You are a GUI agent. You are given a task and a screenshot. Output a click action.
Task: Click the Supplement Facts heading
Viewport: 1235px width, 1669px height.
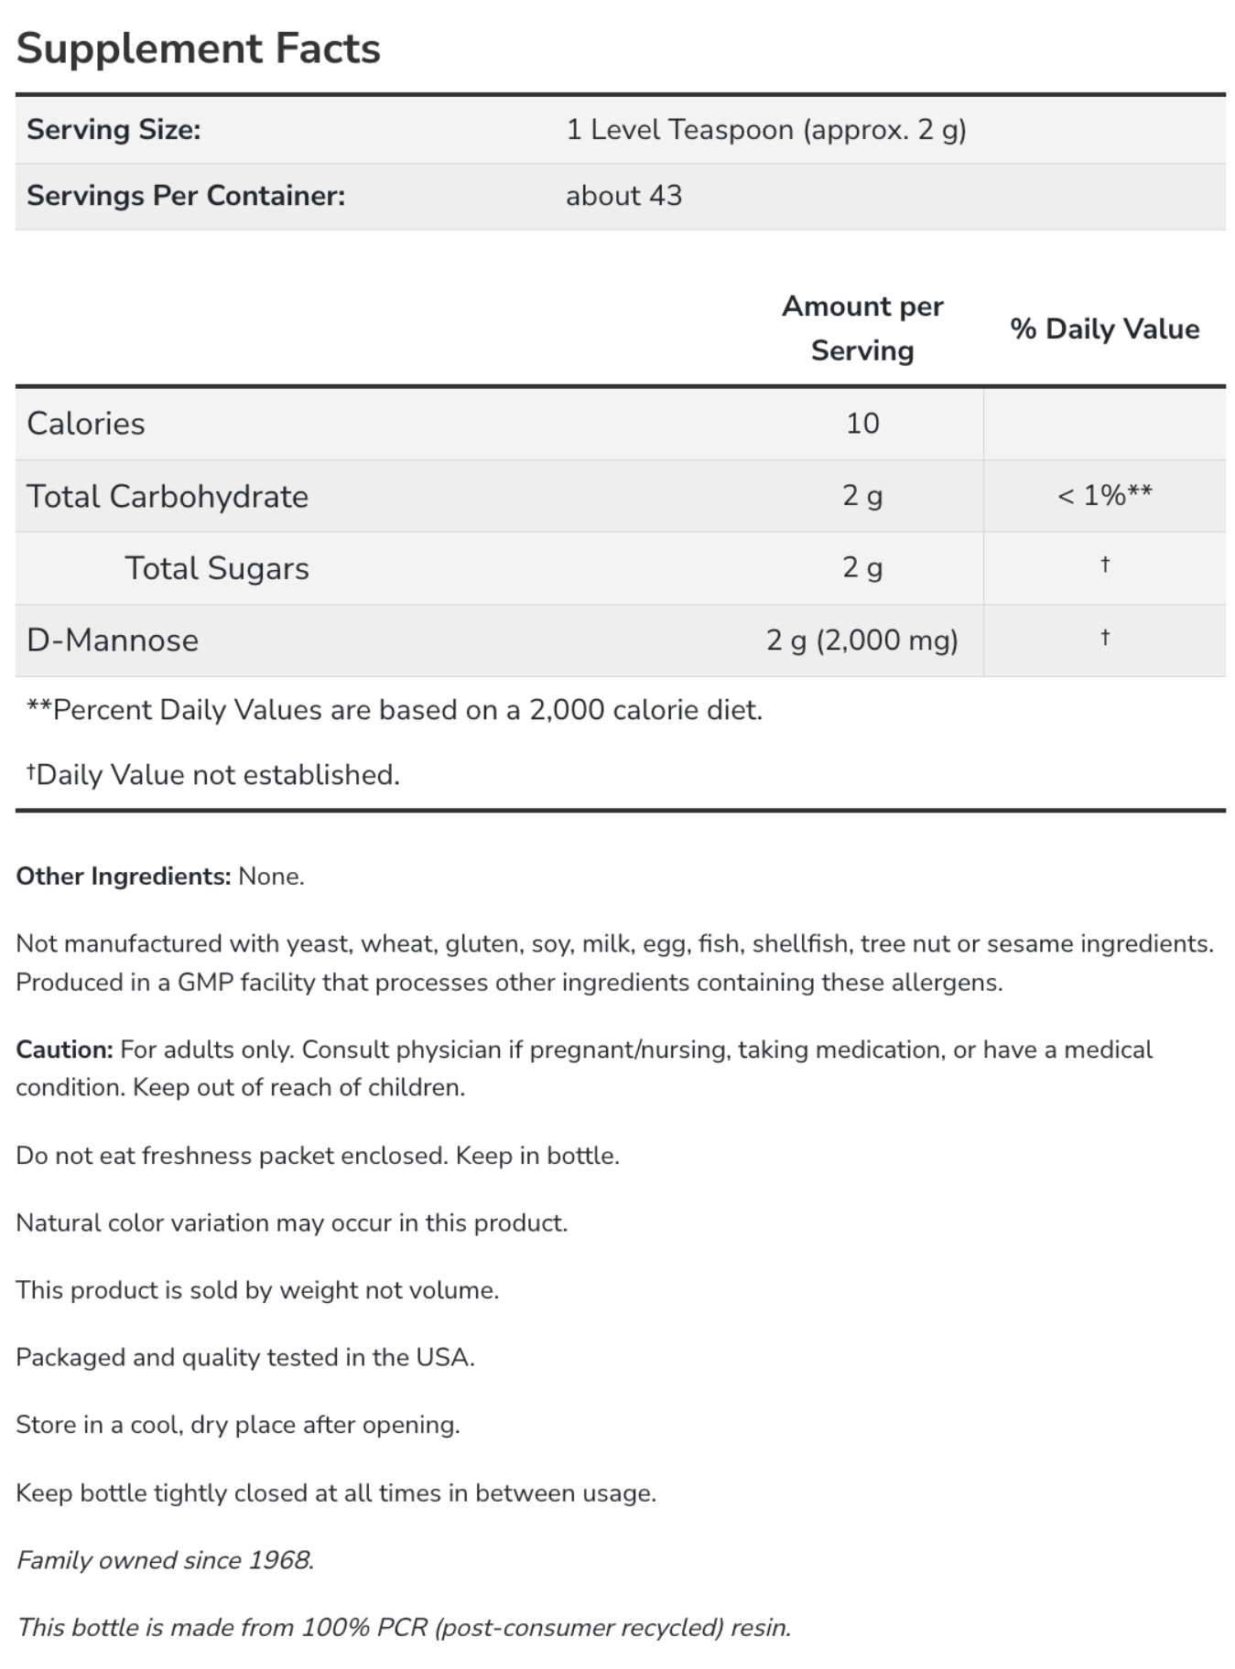tap(198, 48)
